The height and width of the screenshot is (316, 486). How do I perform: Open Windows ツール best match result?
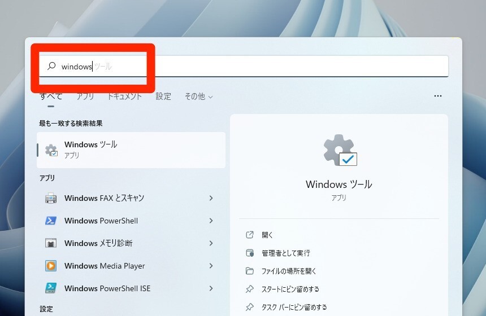click(131, 150)
